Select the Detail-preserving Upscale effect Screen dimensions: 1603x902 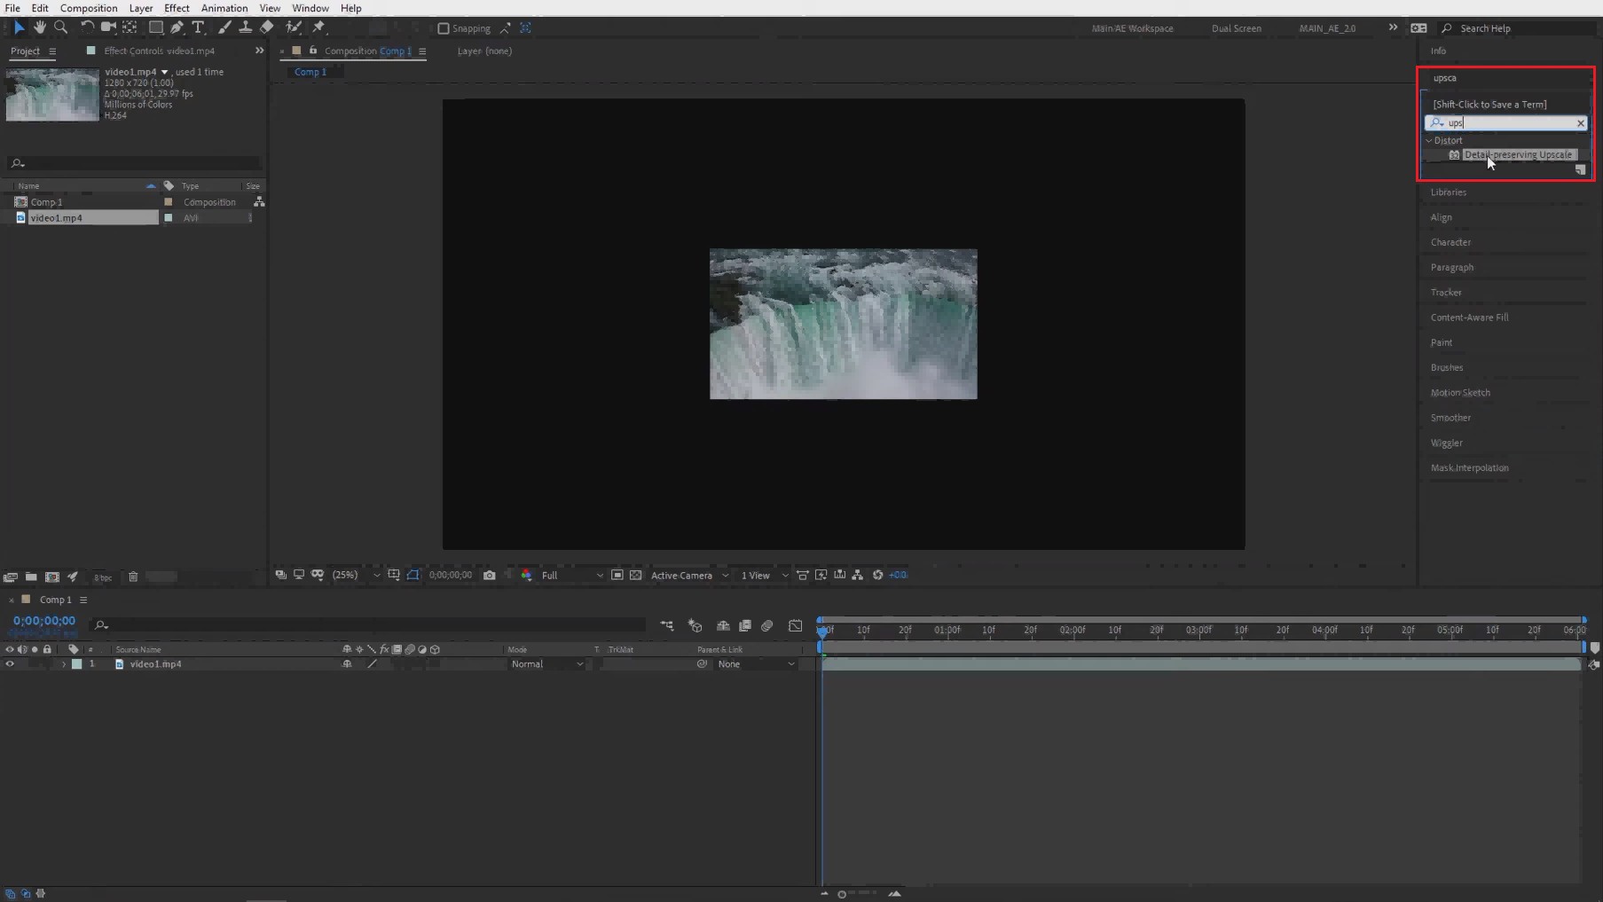(x=1518, y=154)
